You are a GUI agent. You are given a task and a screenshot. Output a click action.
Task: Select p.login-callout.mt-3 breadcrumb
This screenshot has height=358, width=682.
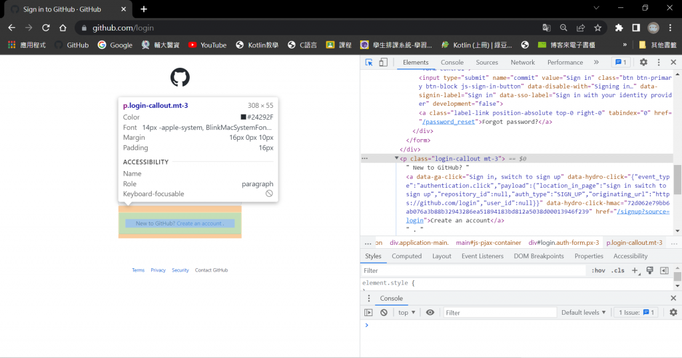[x=634, y=242]
